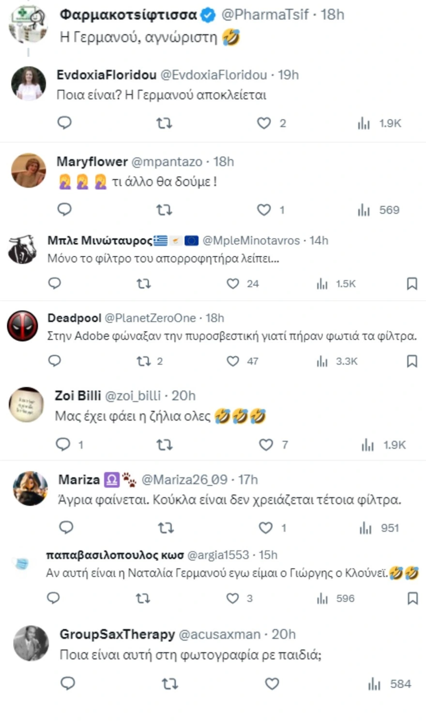Image resolution: width=426 pixels, height=723 pixels.
Task: Open the GroupSaxTherapy profile picture
Action: click(x=30, y=643)
